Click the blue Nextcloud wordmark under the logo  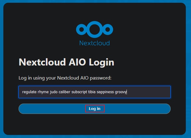click(95, 43)
